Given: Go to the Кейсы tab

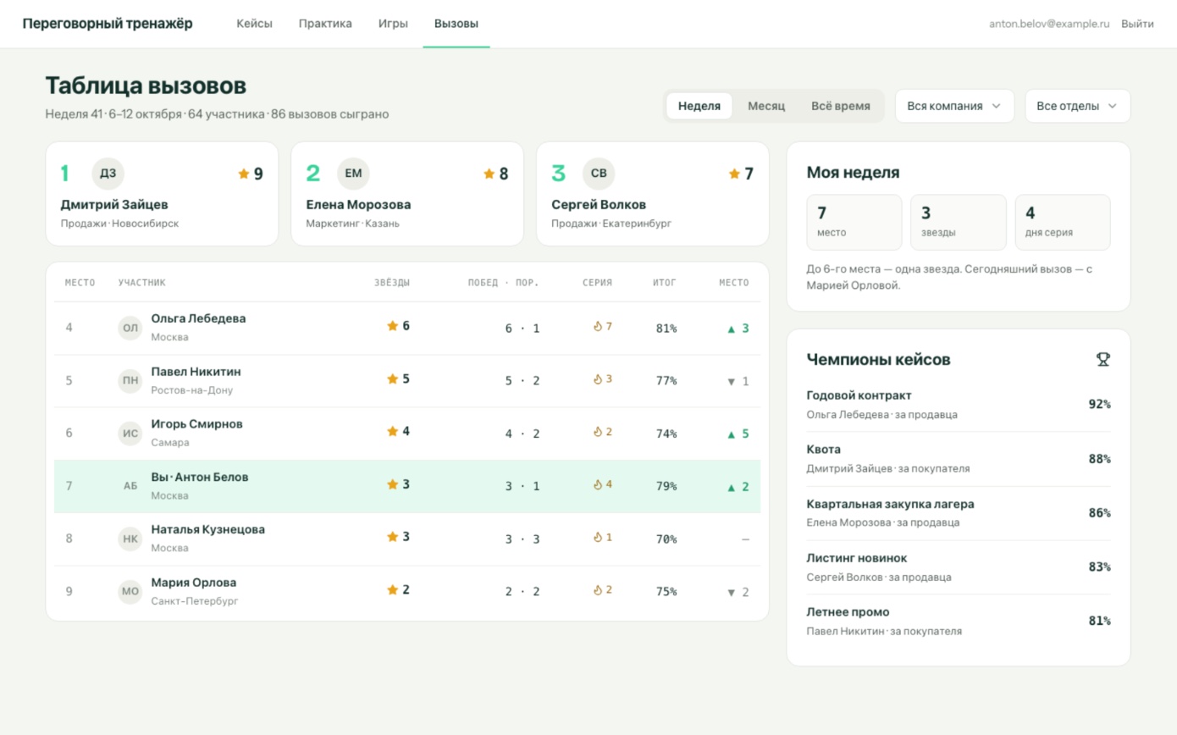Looking at the screenshot, I should [x=254, y=24].
